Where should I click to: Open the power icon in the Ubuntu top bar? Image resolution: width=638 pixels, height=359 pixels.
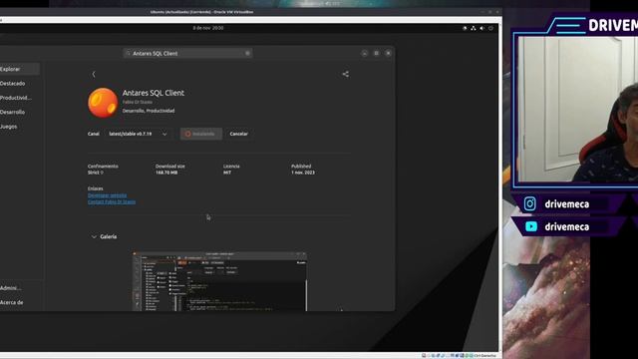pos(490,28)
